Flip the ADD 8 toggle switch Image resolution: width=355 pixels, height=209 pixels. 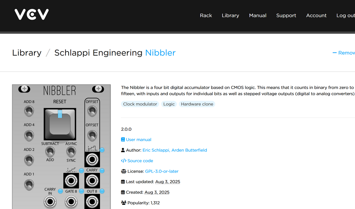tap(29, 111)
